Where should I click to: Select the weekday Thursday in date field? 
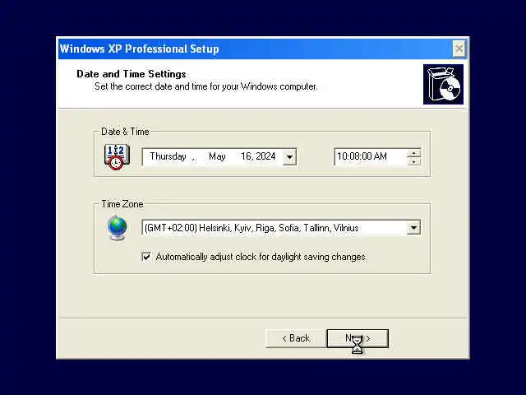[x=168, y=156]
